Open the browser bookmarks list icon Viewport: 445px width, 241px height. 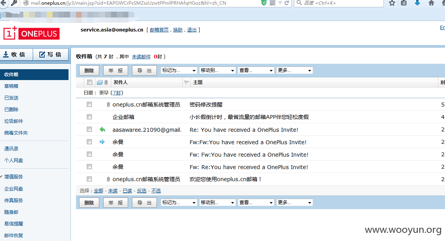click(x=404, y=3)
